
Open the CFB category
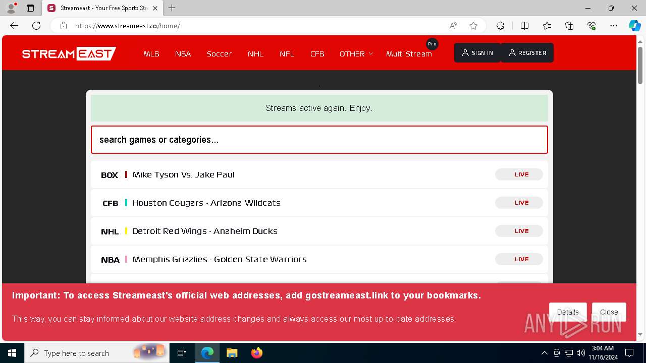tap(317, 53)
